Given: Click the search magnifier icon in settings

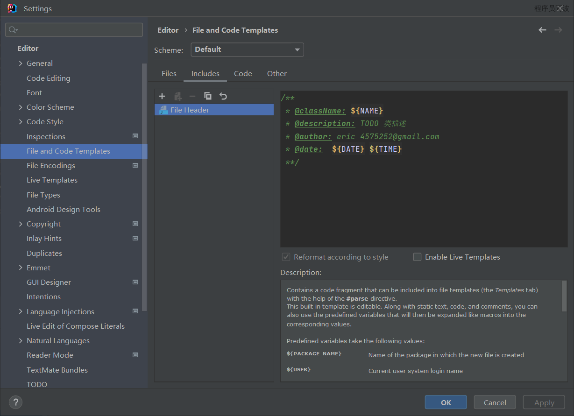Looking at the screenshot, I should [x=13, y=30].
